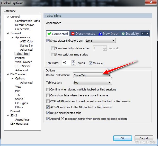158x146 pixels.
Task: Select TFTP Server category
Action: pyautogui.click(x=23, y=66)
